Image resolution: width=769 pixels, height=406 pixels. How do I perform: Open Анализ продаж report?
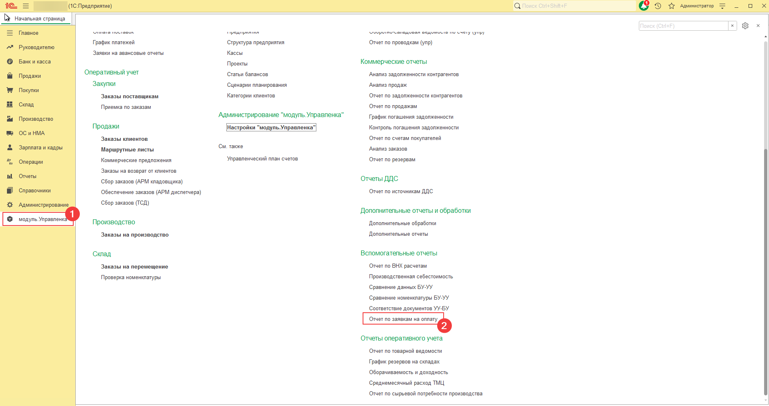[x=388, y=85]
